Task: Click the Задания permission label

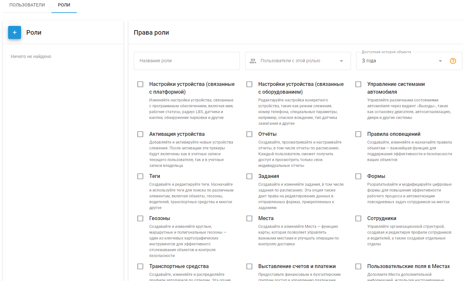Action: tap(269, 176)
